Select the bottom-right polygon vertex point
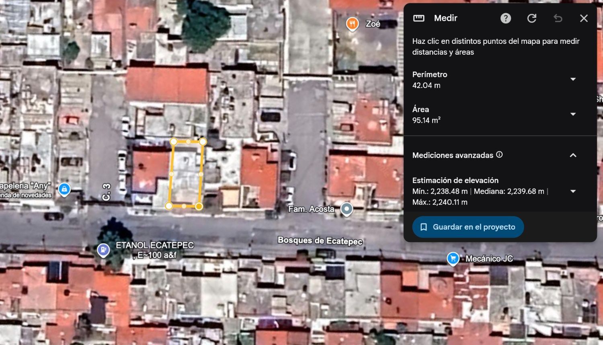The width and height of the screenshot is (603, 345). pyautogui.click(x=199, y=206)
